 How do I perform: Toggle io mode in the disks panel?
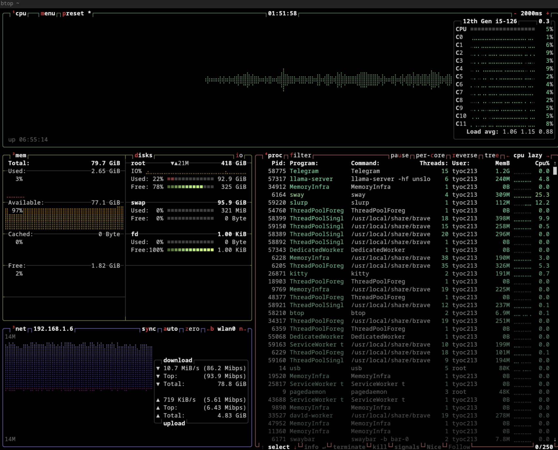[239, 156]
